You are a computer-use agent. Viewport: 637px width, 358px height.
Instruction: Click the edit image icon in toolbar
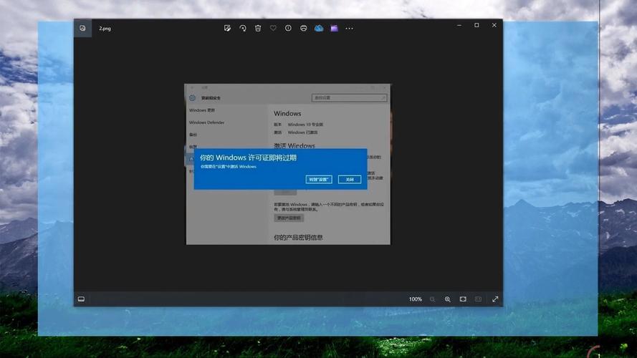(228, 28)
